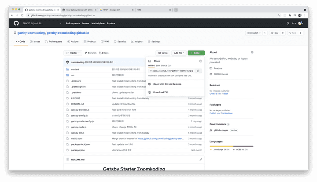Click the src folder icon
Image resolution: width=317 pixels, height=182 pixels.
67,75
